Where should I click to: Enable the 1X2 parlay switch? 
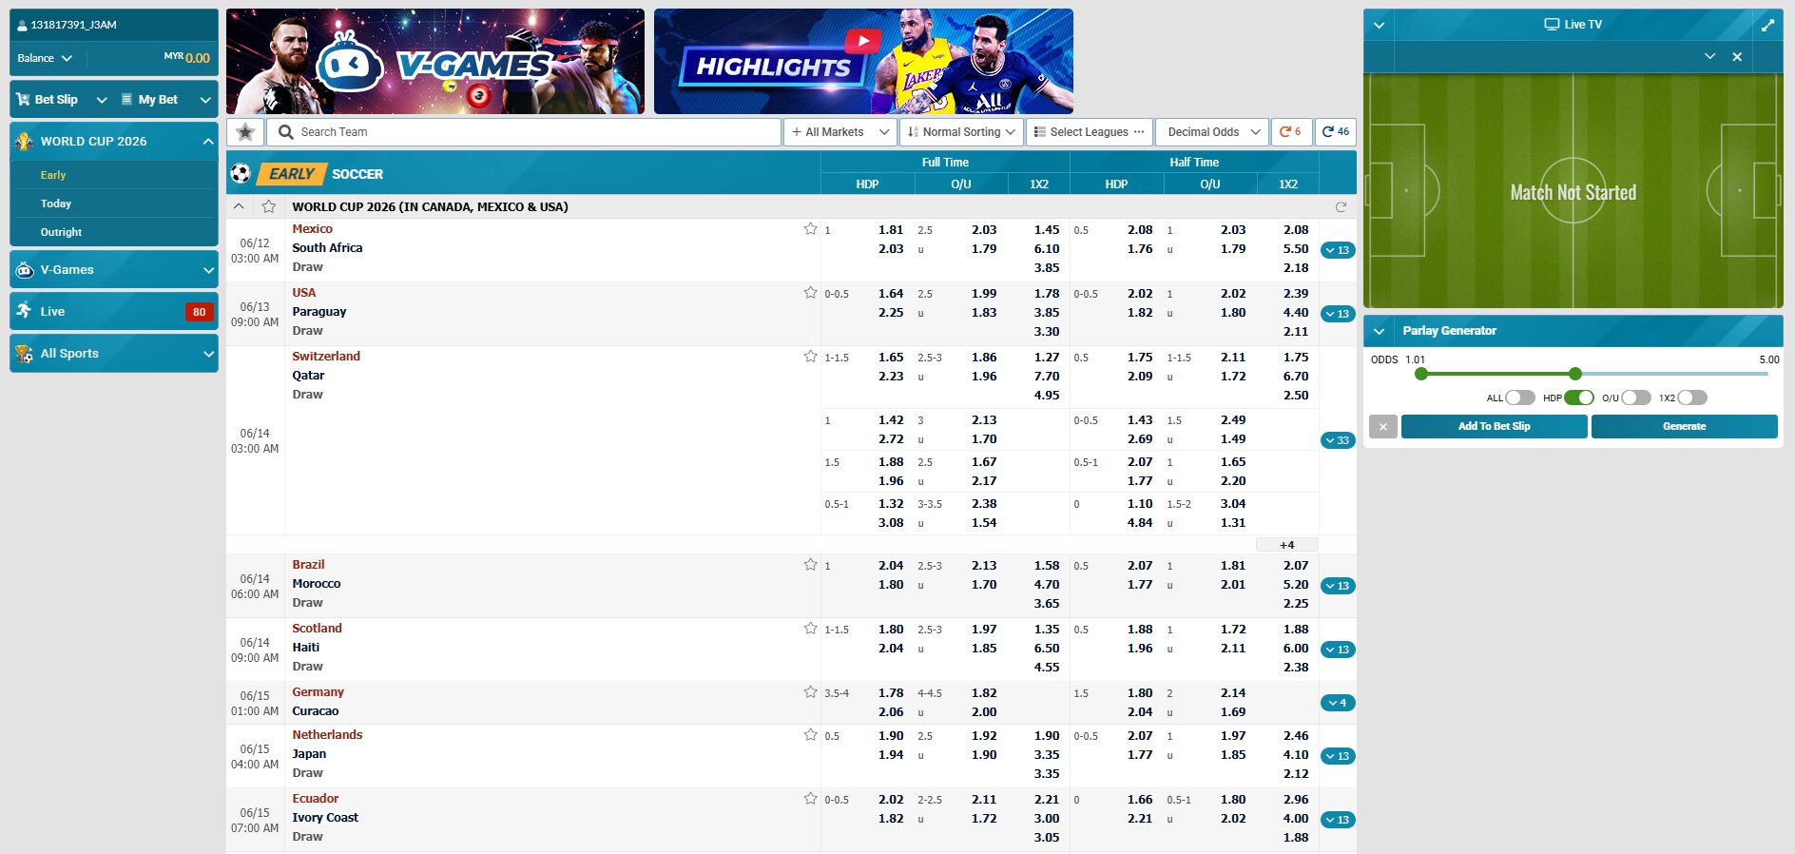[1692, 398]
